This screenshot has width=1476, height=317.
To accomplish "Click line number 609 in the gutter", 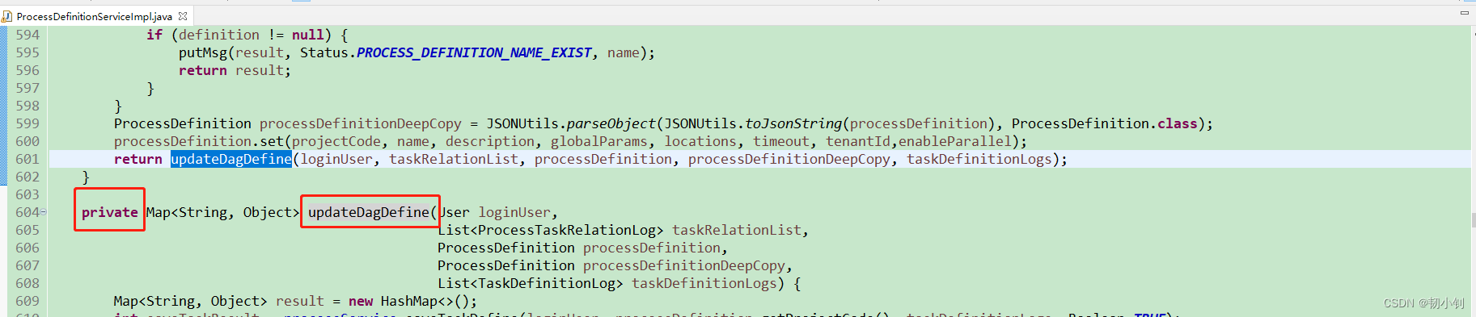I will 27,301.
